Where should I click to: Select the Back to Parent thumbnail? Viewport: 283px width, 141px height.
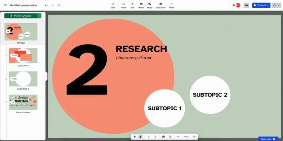[x=23, y=102]
